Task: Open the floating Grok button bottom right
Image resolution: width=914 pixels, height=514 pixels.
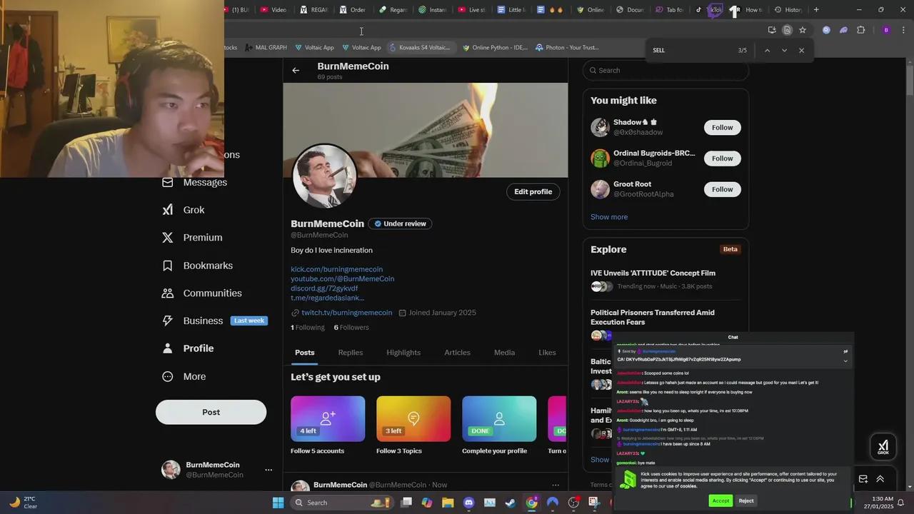Action: 883,446
